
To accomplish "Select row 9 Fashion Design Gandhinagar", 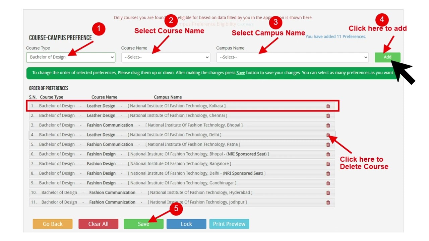I will [182, 183].
